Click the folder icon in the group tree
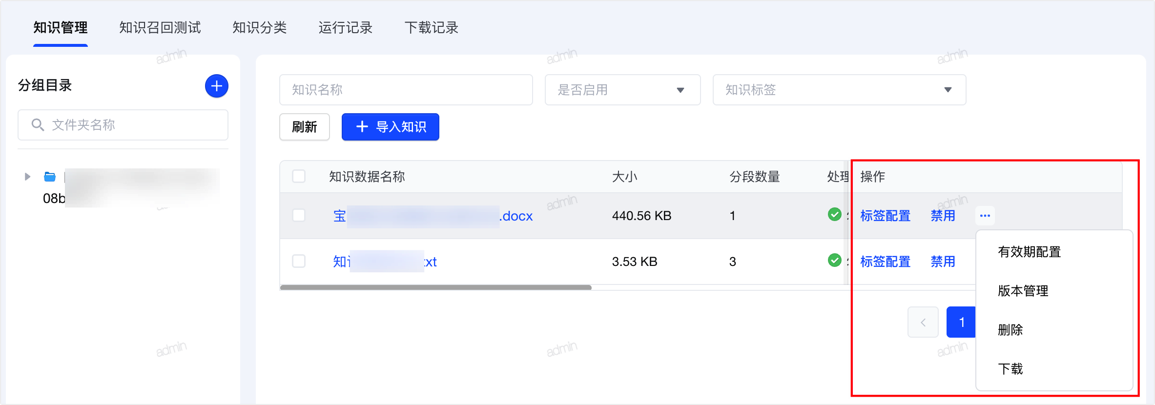1155x405 pixels. pos(50,176)
